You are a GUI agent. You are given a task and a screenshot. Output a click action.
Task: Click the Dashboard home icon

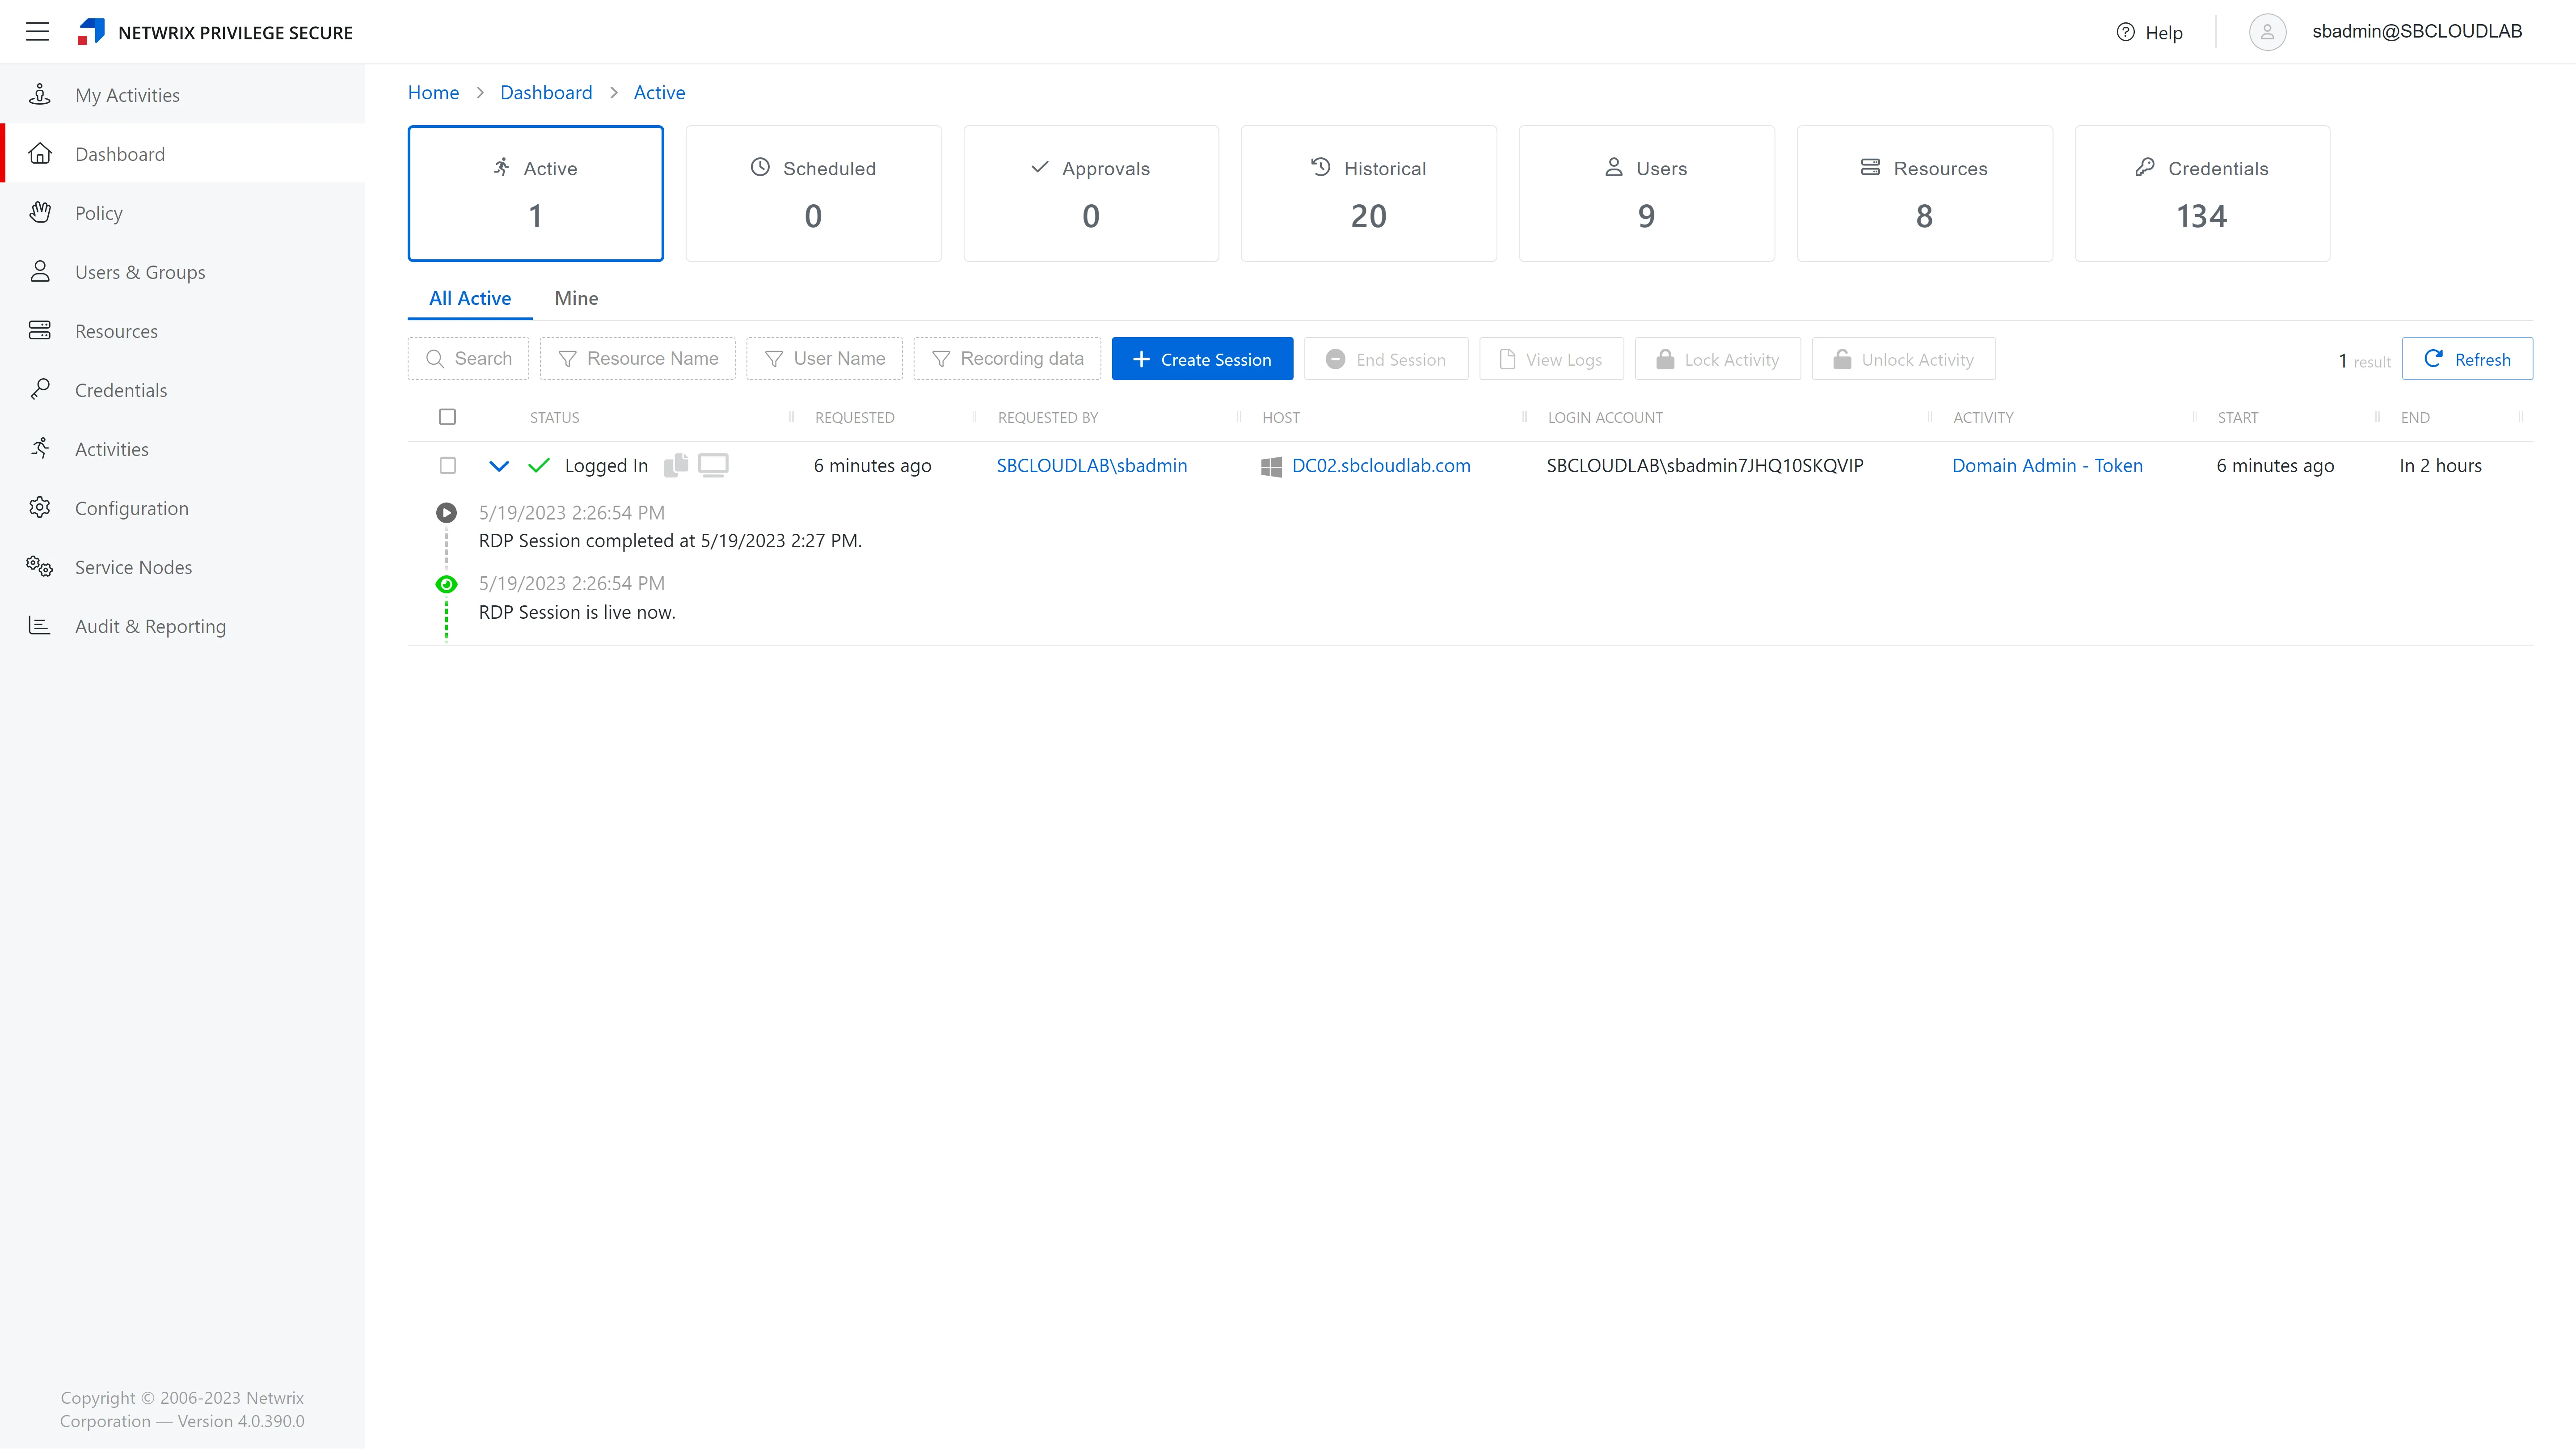[40, 153]
